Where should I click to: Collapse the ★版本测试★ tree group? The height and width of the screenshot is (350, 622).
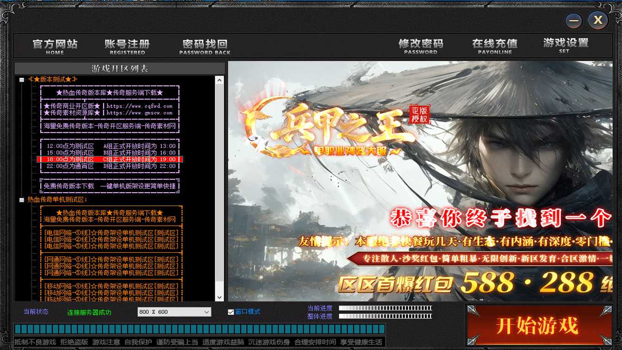(22, 80)
